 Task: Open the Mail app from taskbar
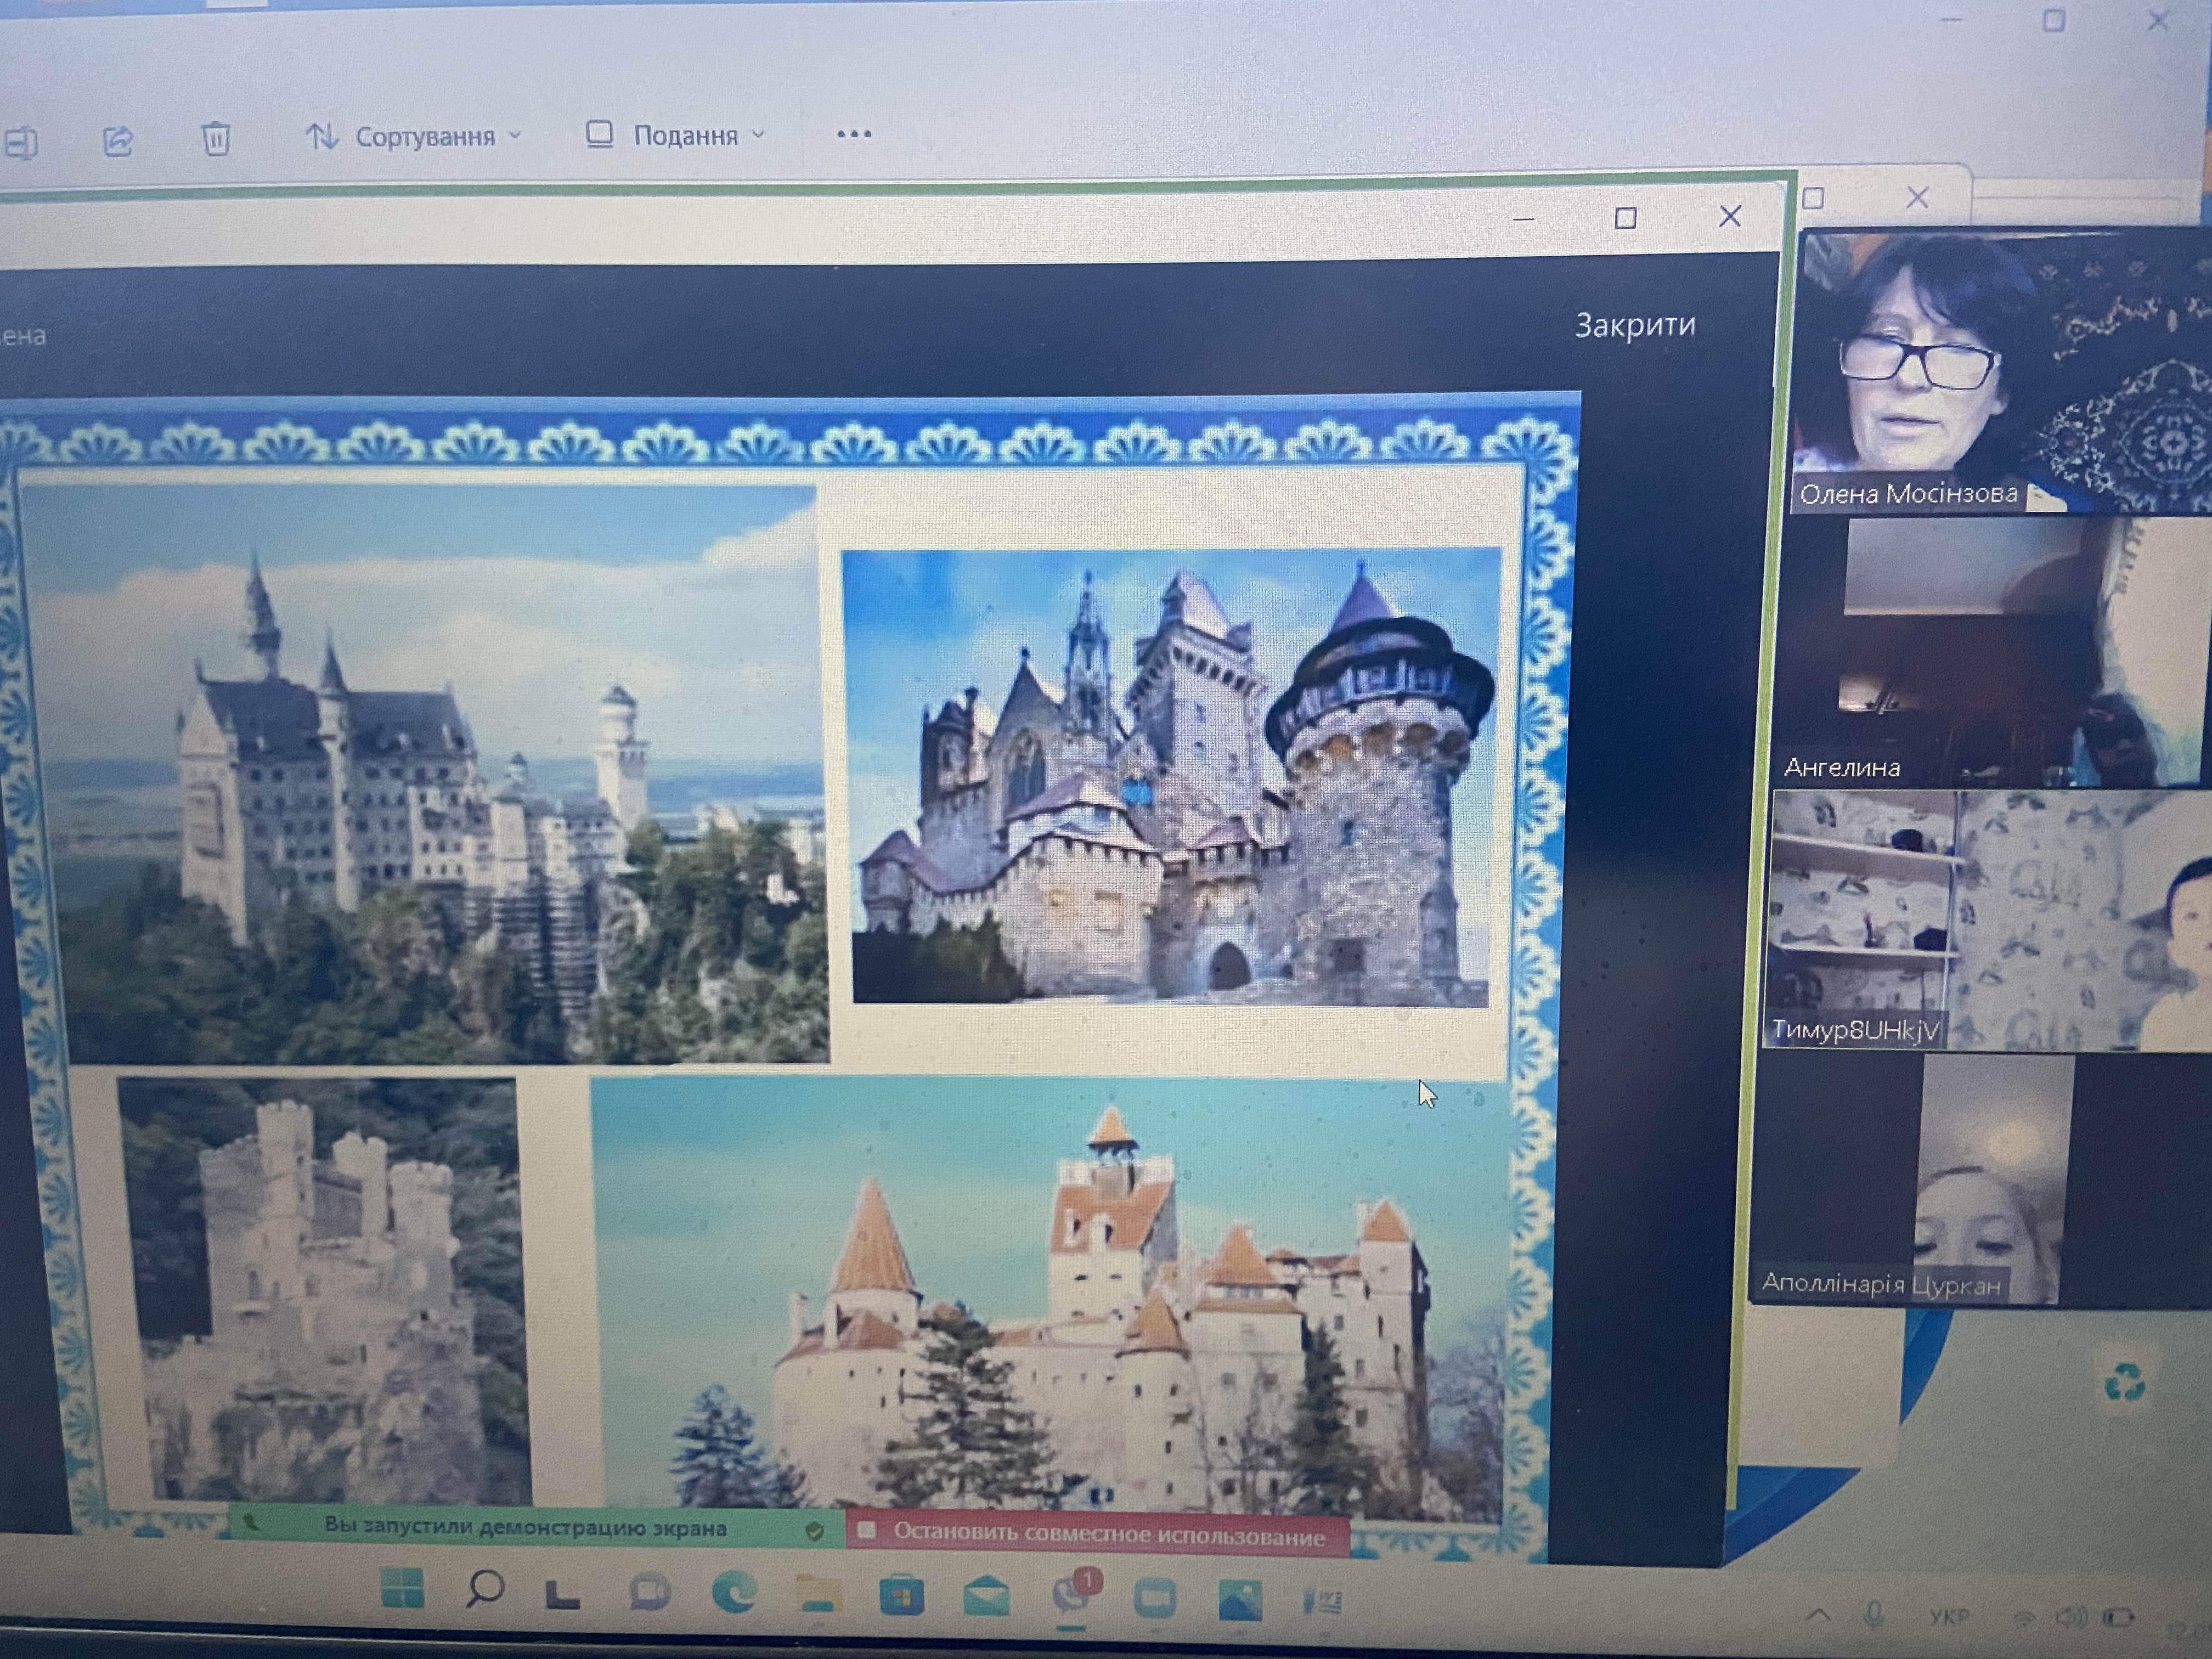coord(986,1597)
